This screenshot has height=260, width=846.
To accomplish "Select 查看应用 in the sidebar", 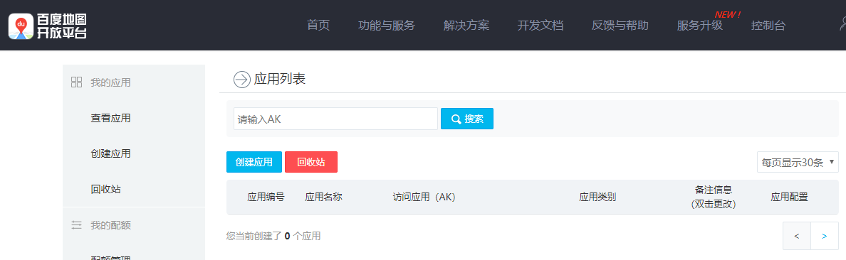I will [x=110, y=118].
